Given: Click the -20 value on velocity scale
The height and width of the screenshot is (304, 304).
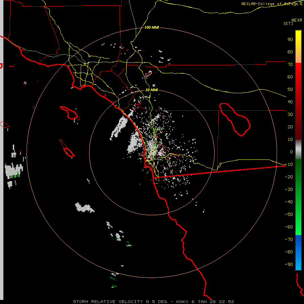Looking at the screenshot, I should (289, 177).
